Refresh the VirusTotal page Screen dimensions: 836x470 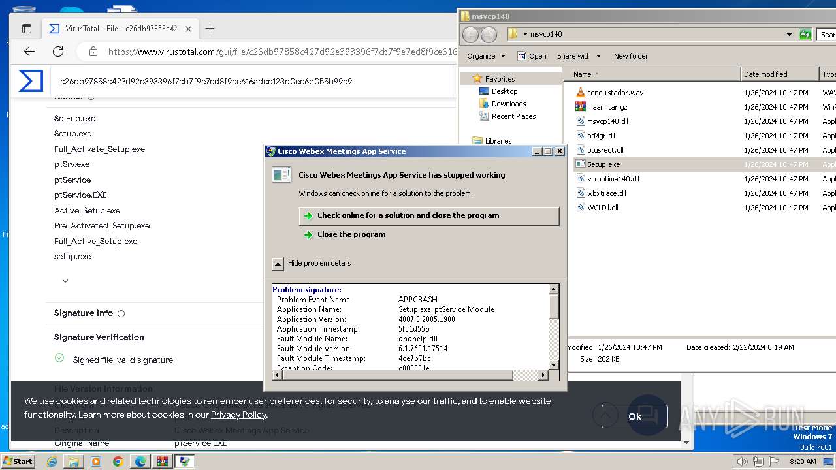pyautogui.click(x=58, y=52)
